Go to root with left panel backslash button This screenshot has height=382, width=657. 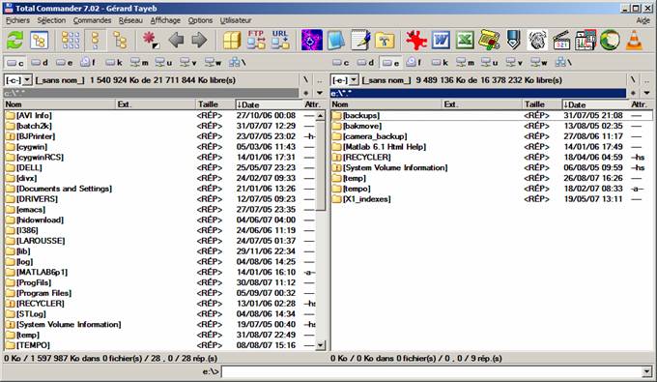pos(306,79)
